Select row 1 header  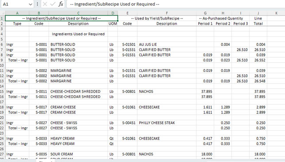coord(2,18)
